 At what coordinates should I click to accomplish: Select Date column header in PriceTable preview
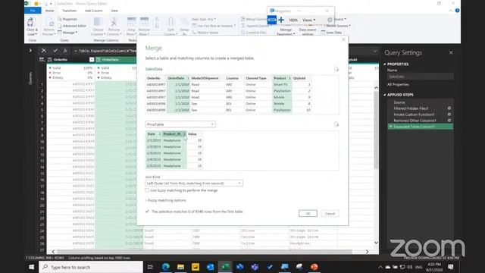(x=154, y=134)
